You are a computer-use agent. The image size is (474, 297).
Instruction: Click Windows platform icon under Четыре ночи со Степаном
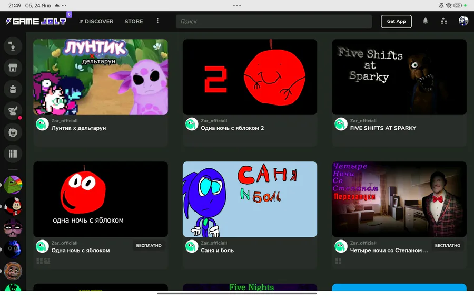338,261
